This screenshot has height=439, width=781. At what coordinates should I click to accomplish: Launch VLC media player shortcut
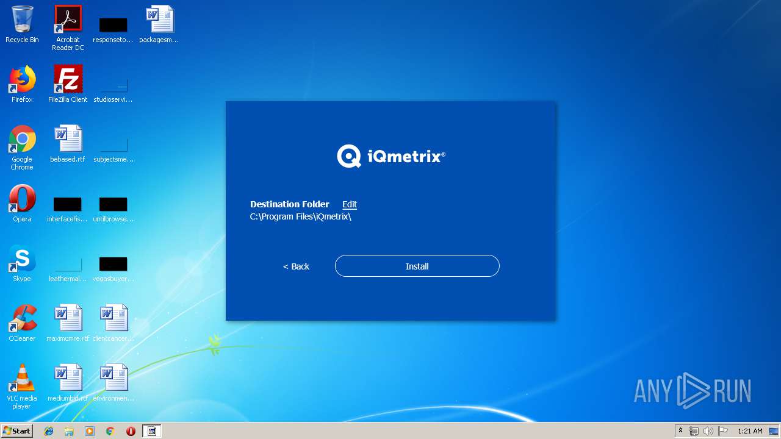point(22,387)
